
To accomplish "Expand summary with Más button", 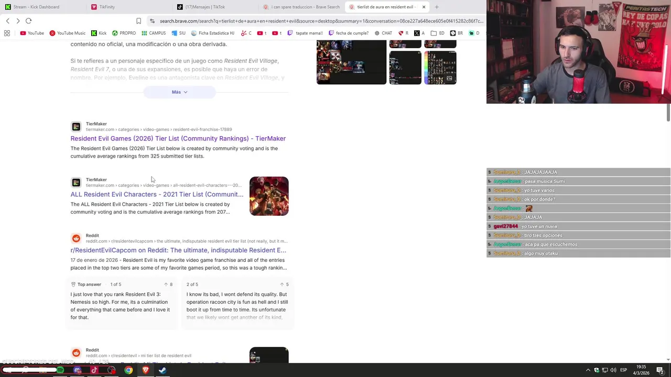I will (179, 92).
